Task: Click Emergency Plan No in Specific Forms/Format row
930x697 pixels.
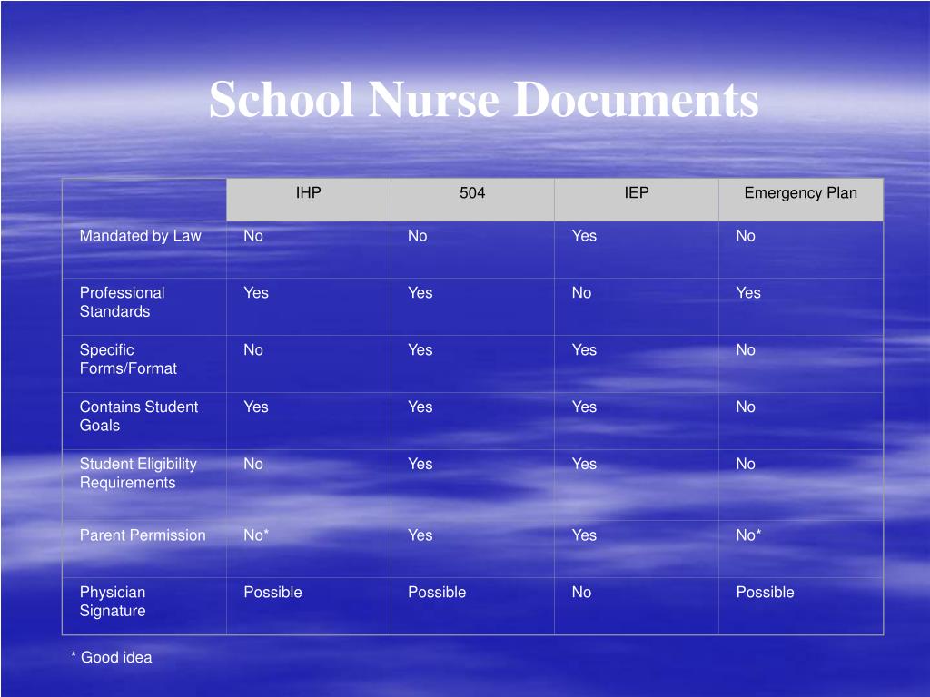Action: [746, 349]
